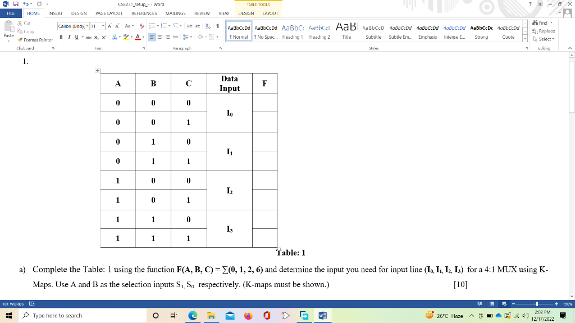Apply subscript formatting
This screenshot has height=323, width=575.
(x=96, y=37)
